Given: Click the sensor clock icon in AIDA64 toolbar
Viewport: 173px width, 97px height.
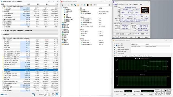Looking at the screenshot, I should tap(91, 5).
